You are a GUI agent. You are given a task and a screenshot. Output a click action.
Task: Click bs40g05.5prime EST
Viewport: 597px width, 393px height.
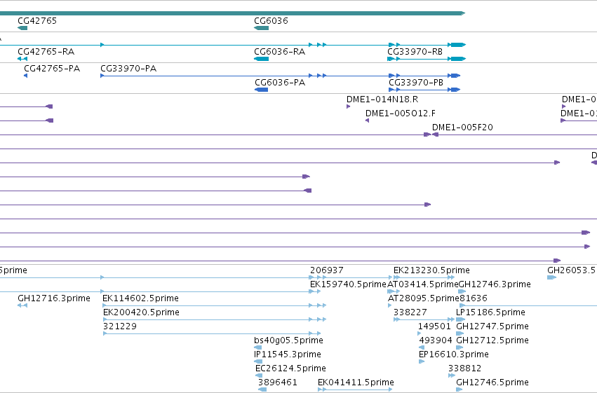pyautogui.click(x=288, y=341)
